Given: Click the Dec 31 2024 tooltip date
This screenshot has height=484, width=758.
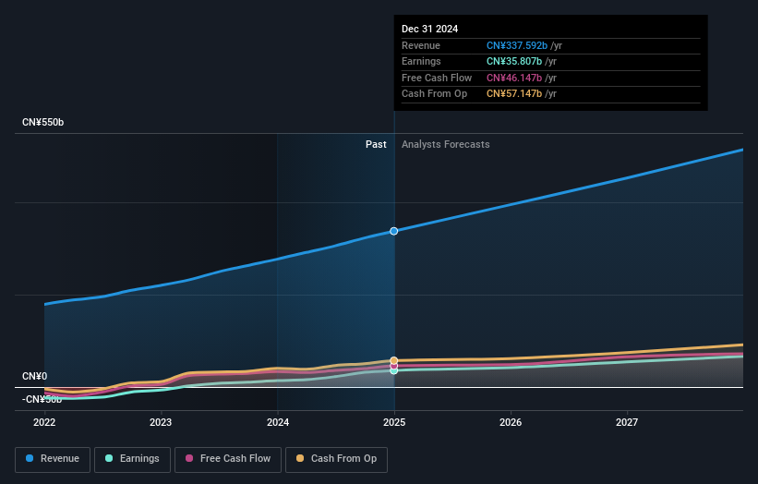Looking at the screenshot, I should coord(429,29).
